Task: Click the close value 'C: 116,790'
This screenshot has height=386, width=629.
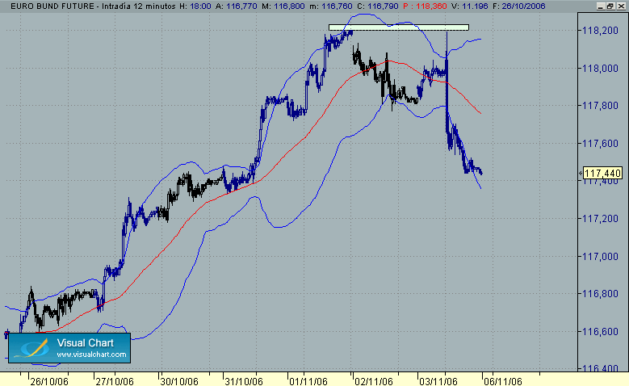Action: (x=378, y=6)
